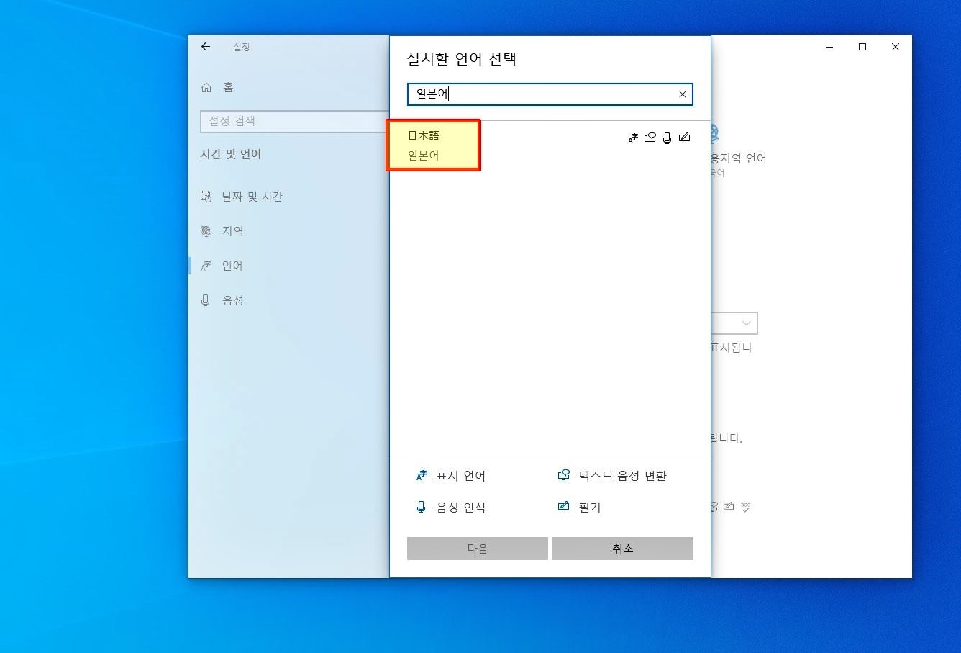This screenshot has height=653, width=961.
Task: Click the 음성 microphone sidebar icon
Action: point(206,300)
